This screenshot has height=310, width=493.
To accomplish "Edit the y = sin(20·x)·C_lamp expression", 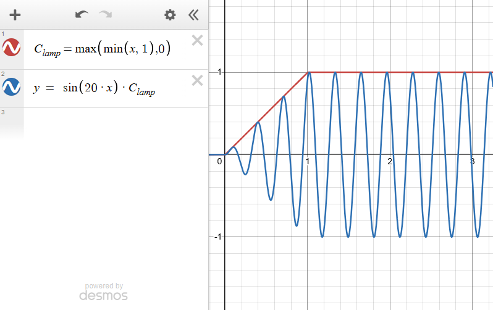I will point(95,88).
